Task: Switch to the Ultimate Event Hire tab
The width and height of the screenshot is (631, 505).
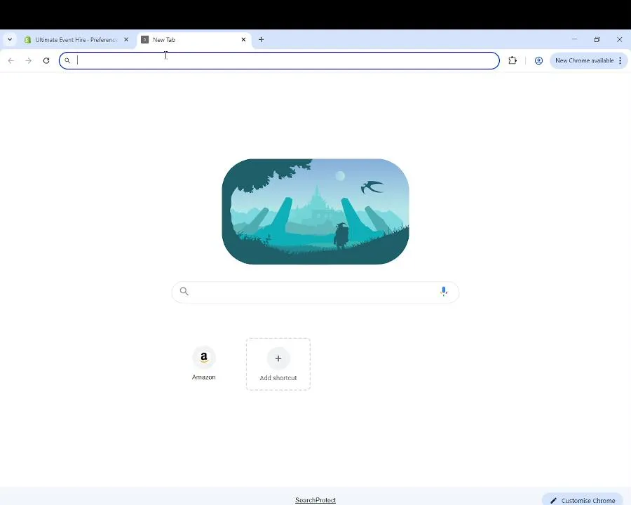Action: (x=76, y=39)
